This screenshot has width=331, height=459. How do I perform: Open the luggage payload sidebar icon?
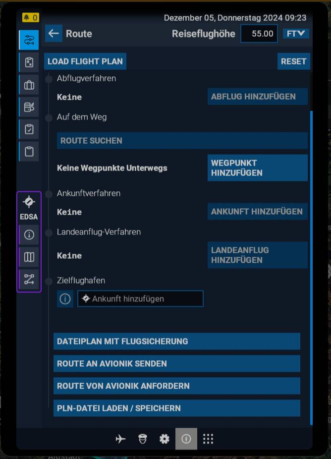tap(29, 85)
